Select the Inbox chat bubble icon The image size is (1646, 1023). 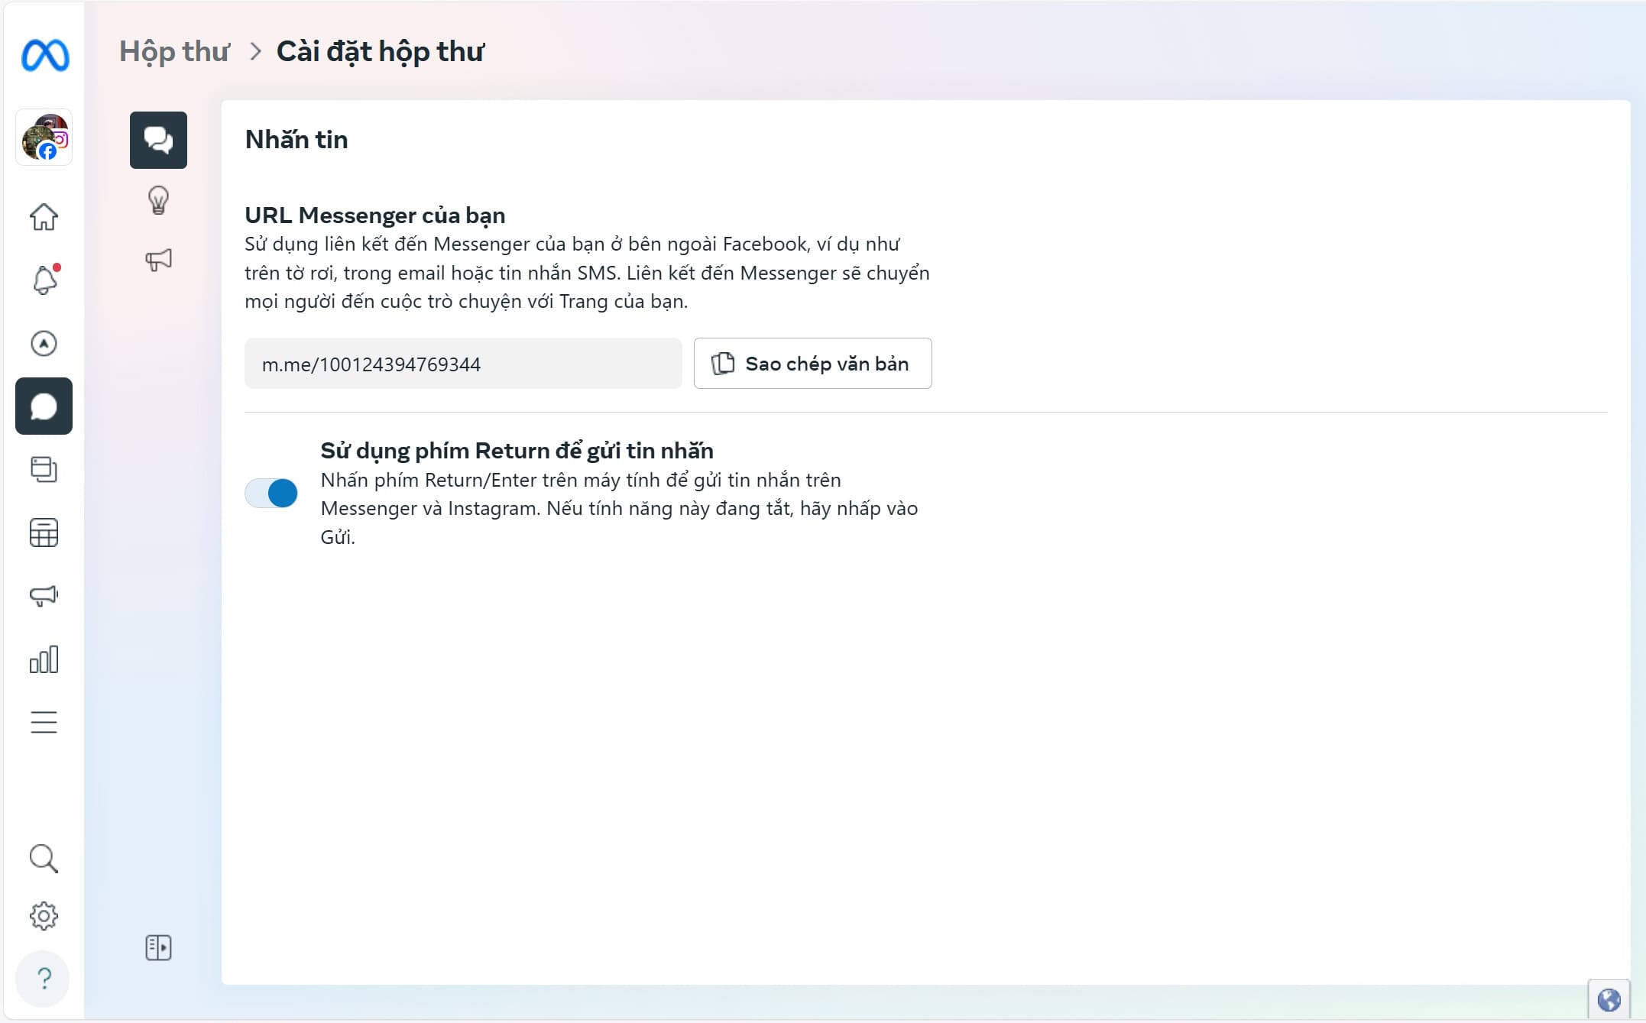tap(44, 406)
